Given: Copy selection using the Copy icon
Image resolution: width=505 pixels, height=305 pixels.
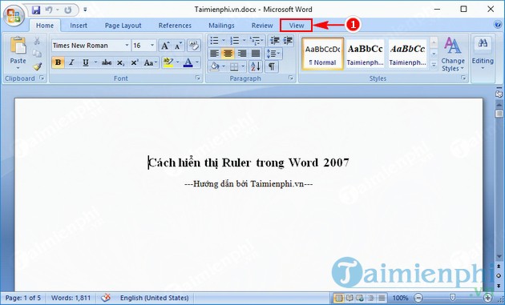Looking at the screenshot, I should (x=37, y=54).
